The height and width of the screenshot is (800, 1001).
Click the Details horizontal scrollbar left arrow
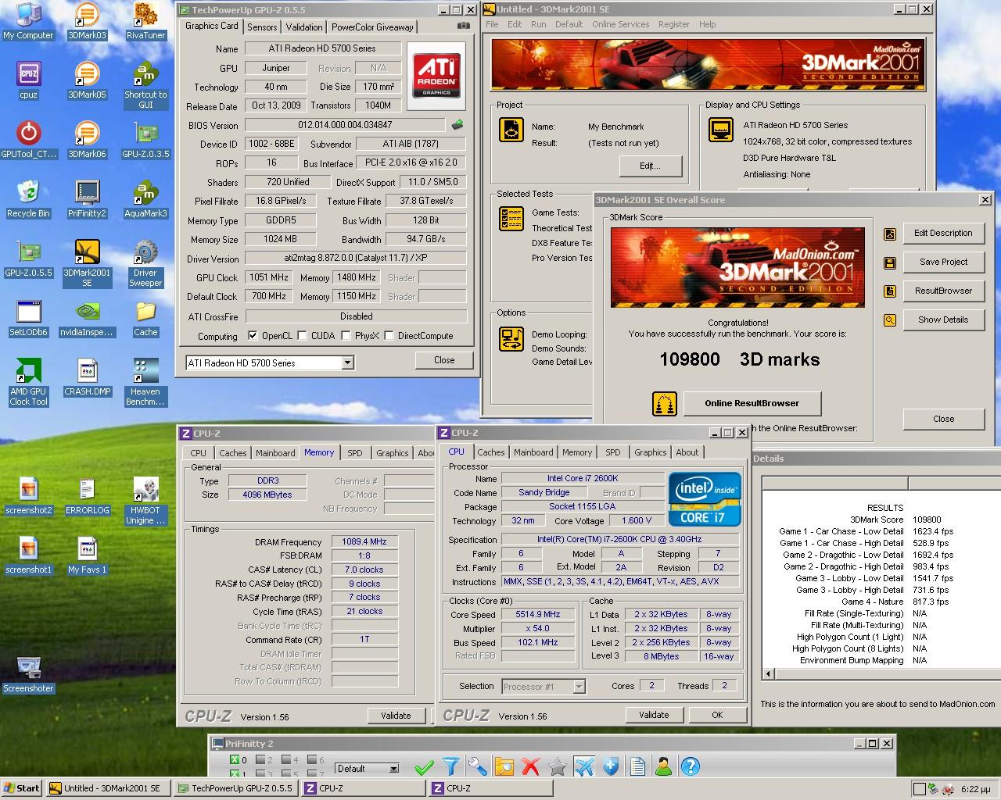[x=768, y=673]
